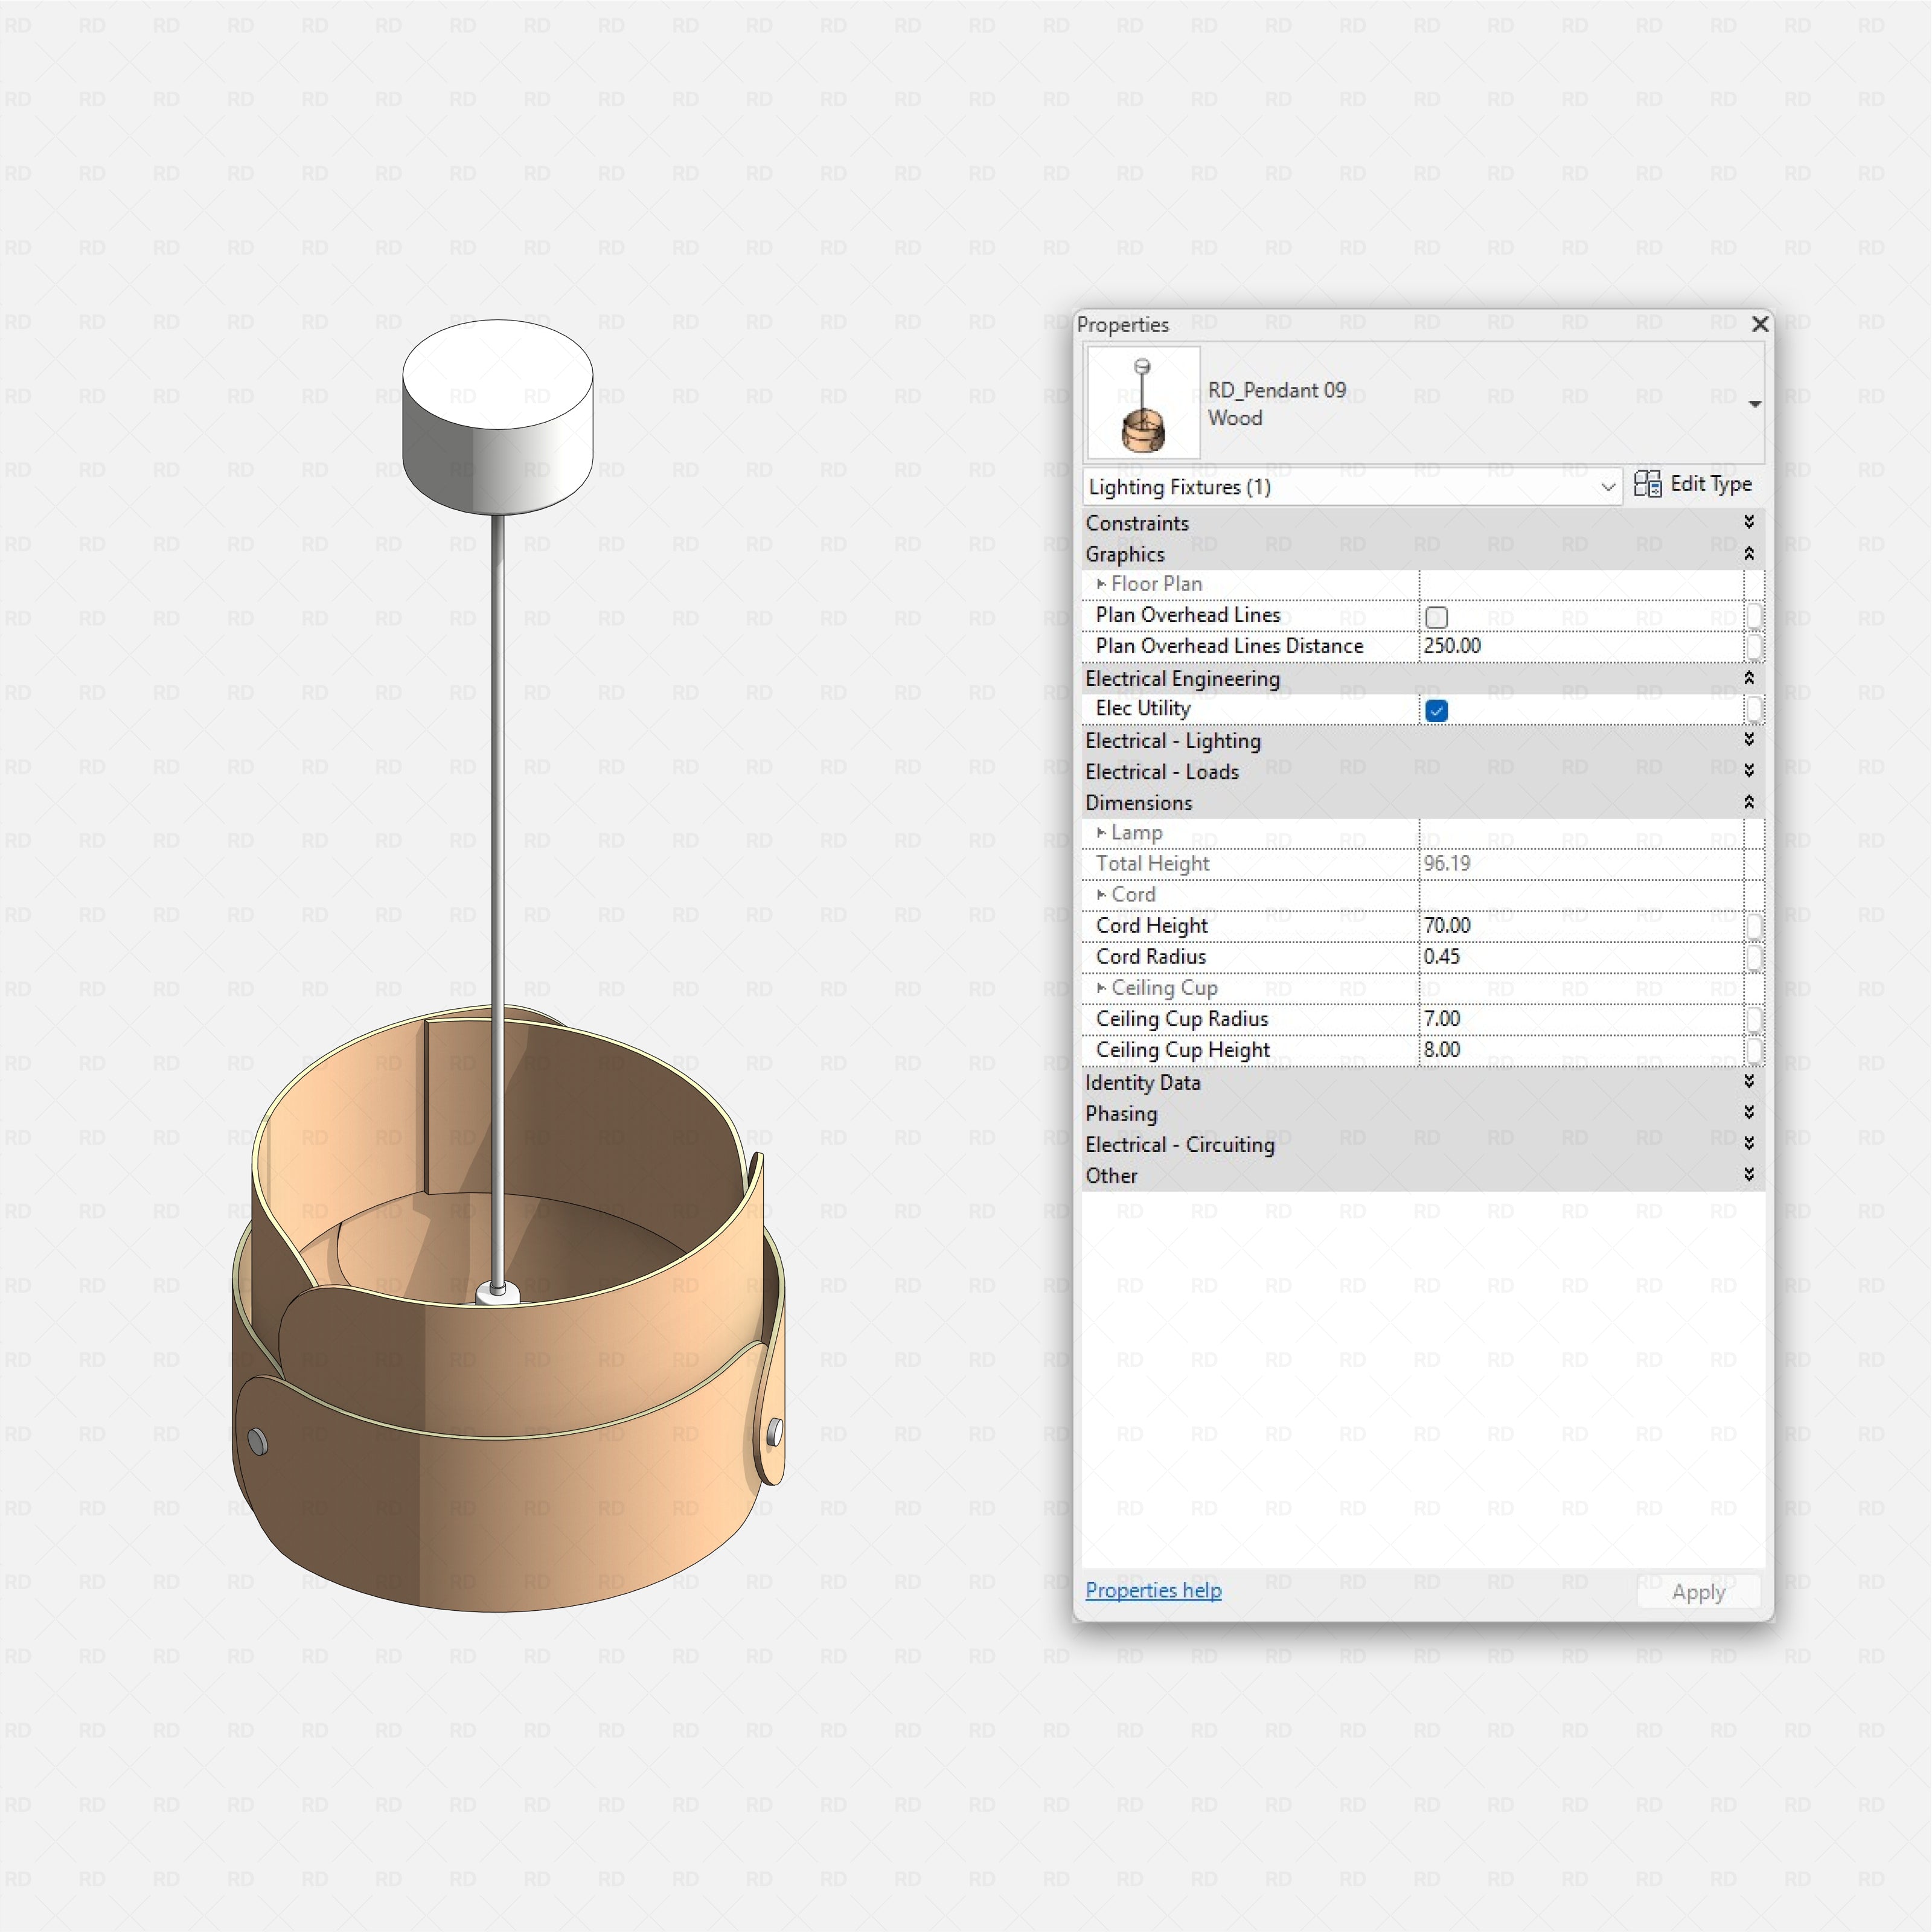Click the associate parameter button for Ceiling Cup Height

coord(1754,1050)
